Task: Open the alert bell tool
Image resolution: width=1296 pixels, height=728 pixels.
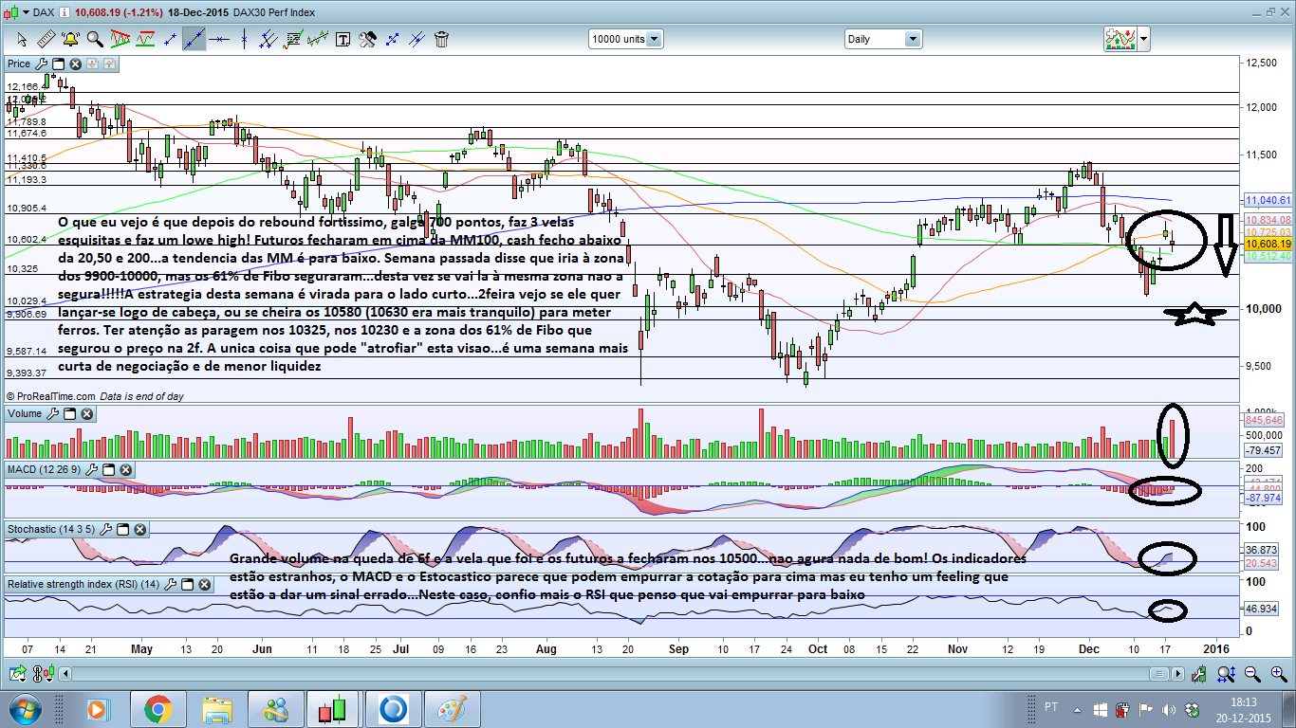Action: pos(70,39)
